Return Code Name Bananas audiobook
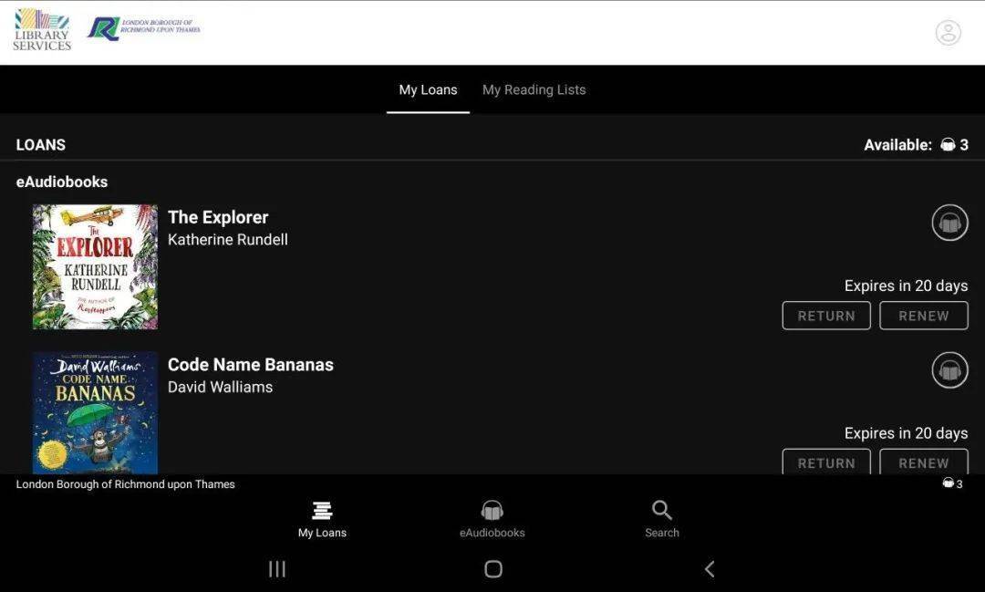 [x=826, y=462]
